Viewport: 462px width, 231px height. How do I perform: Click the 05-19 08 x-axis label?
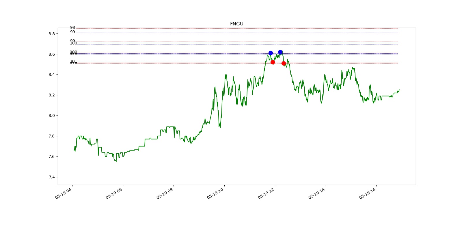pyautogui.click(x=165, y=193)
